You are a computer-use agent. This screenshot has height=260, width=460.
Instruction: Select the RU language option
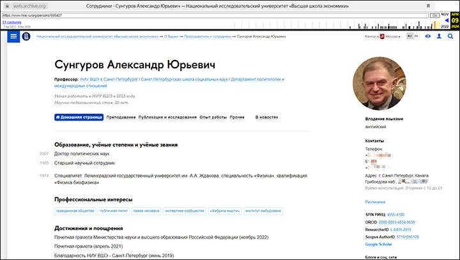tap(409, 36)
